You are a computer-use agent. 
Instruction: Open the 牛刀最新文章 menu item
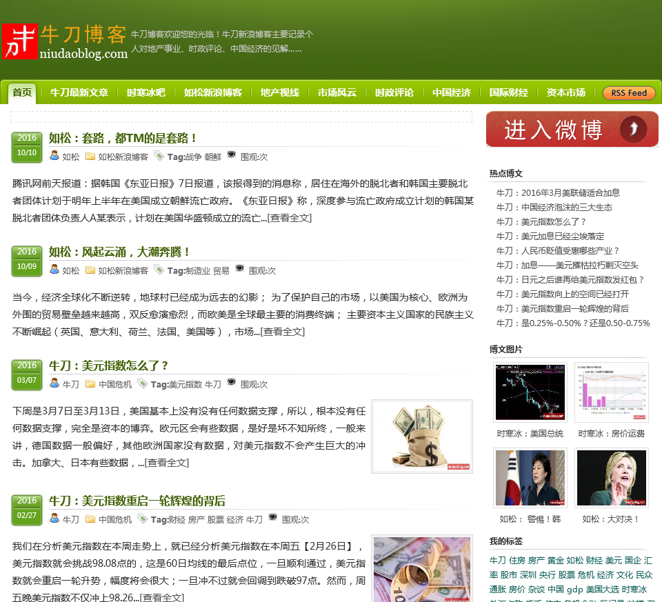coord(79,92)
